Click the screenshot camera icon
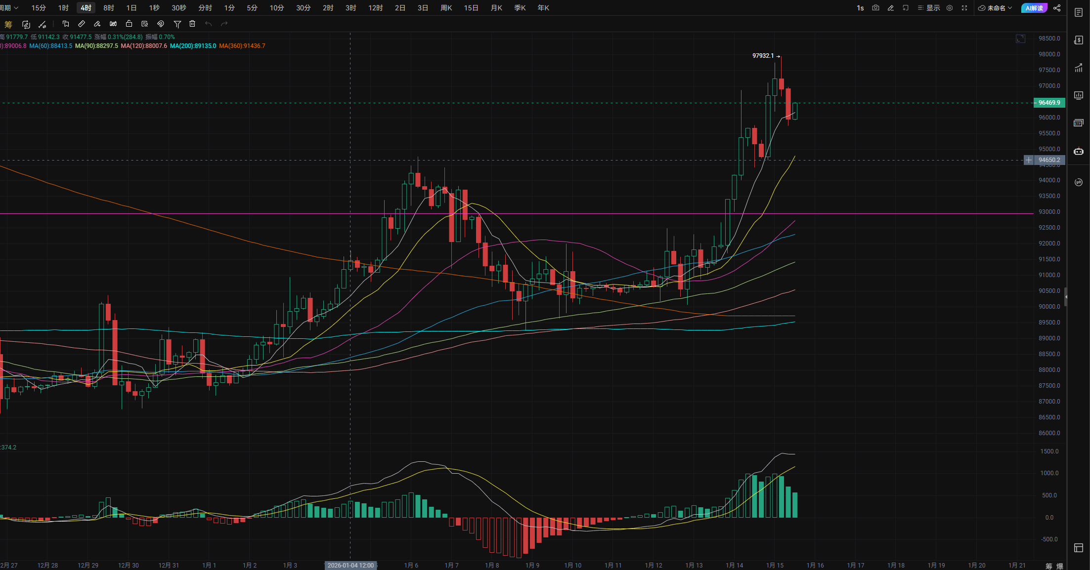Image resolution: width=1090 pixels, height=570 pixels. 875,8
